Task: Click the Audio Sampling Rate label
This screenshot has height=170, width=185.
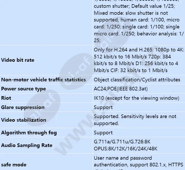Action: click(27, 145)
